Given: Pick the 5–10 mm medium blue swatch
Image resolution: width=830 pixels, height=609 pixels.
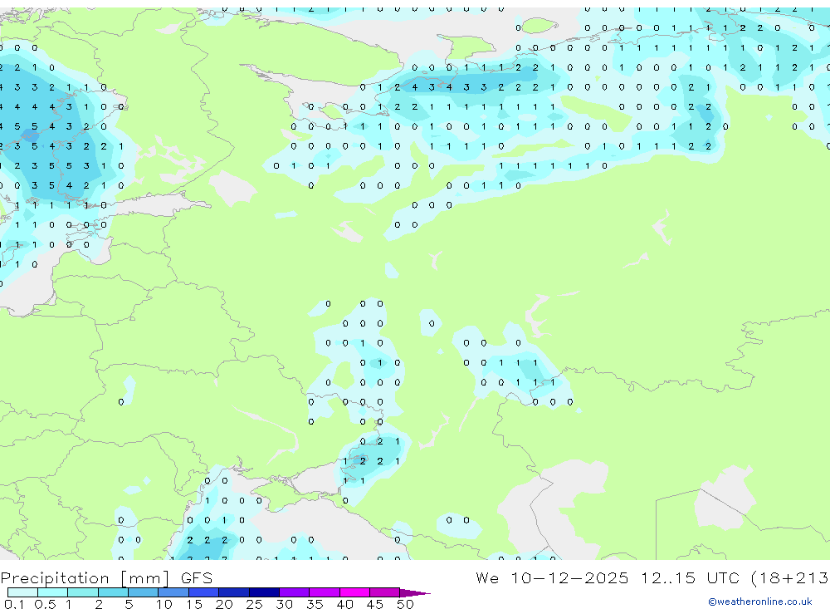Looking at the screenshot, I should click(x=144, y=592).
